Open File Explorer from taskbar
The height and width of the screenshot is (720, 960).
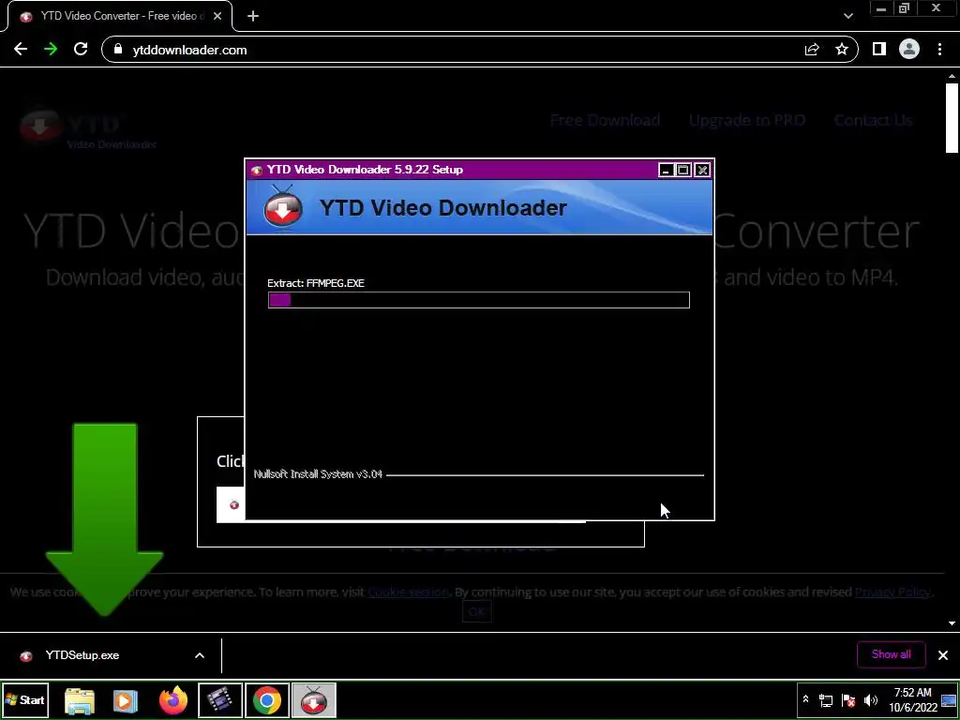80,700
